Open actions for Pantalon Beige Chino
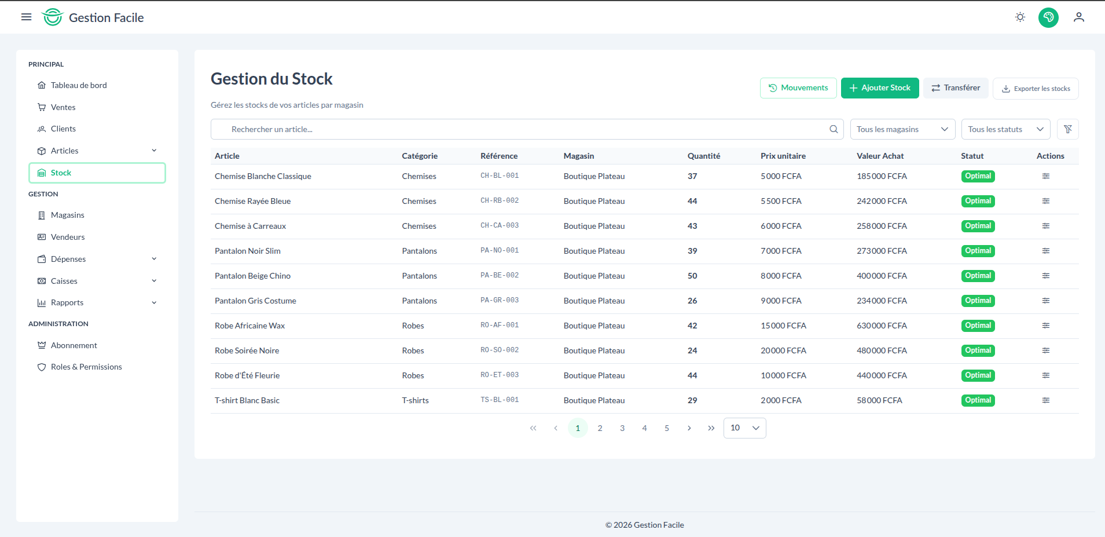This screenshot has height=537, width=1105. 1045,276
